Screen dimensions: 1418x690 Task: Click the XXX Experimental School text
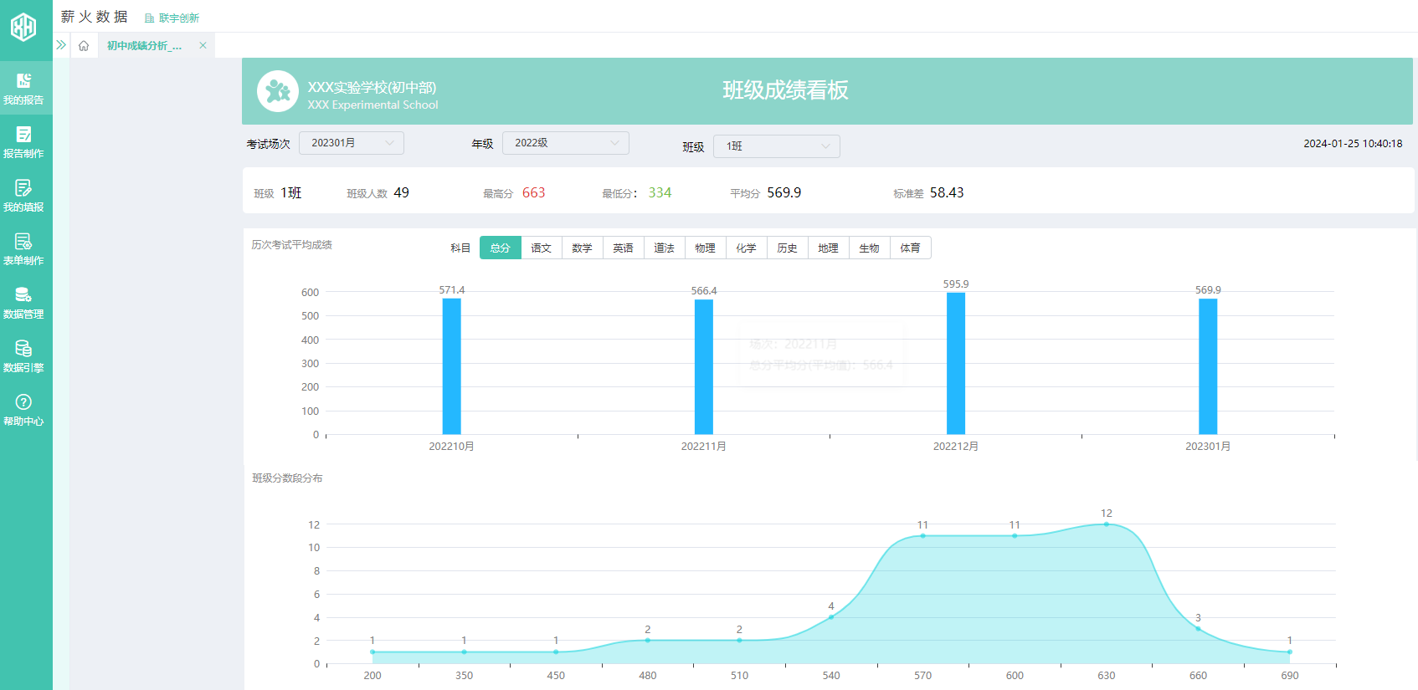pyautogui.click(x=372, y=105)
